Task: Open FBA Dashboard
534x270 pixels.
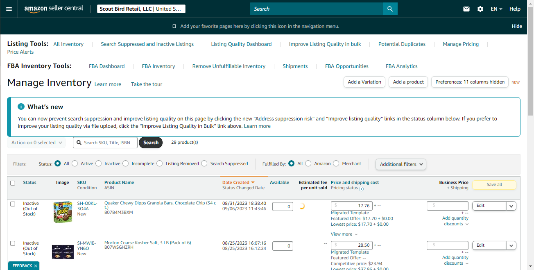Action: (107, 66)
